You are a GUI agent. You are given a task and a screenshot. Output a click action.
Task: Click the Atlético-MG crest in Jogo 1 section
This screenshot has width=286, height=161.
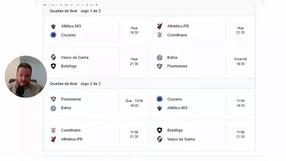pos(53,26)
